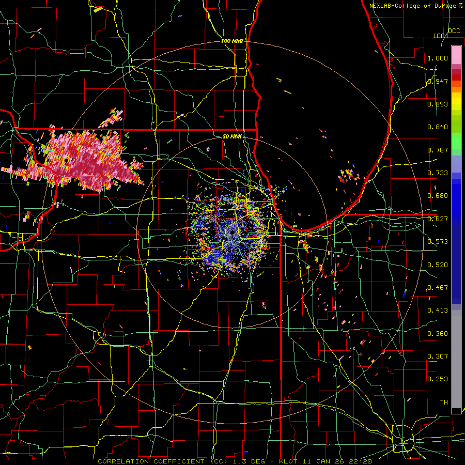The height and width of the screenshot is (465, 465).
Task: Click the KLOT radar site marker at center
Action: 233,233
